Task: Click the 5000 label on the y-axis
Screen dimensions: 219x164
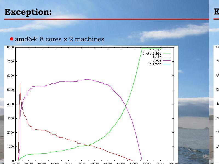Action: point(10,90)
